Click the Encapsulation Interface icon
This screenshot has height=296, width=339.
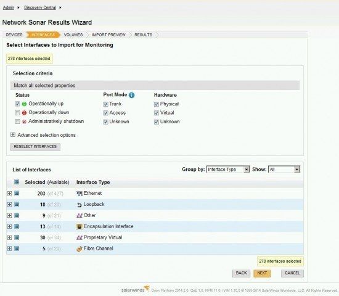point(80,226)
